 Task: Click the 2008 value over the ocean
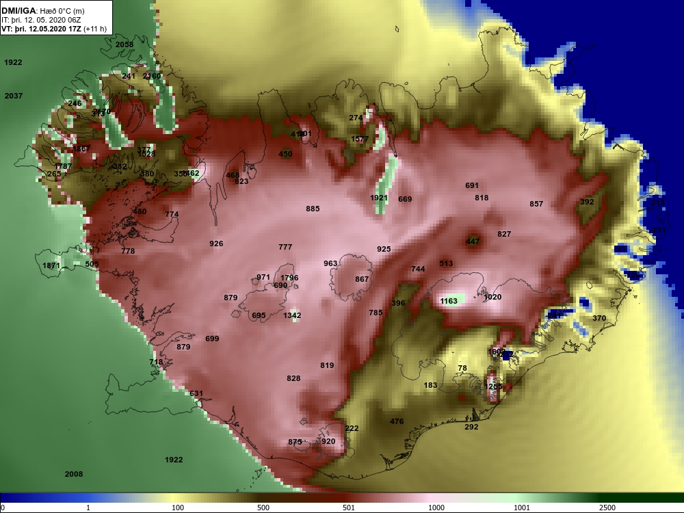(x=74, y=474)
